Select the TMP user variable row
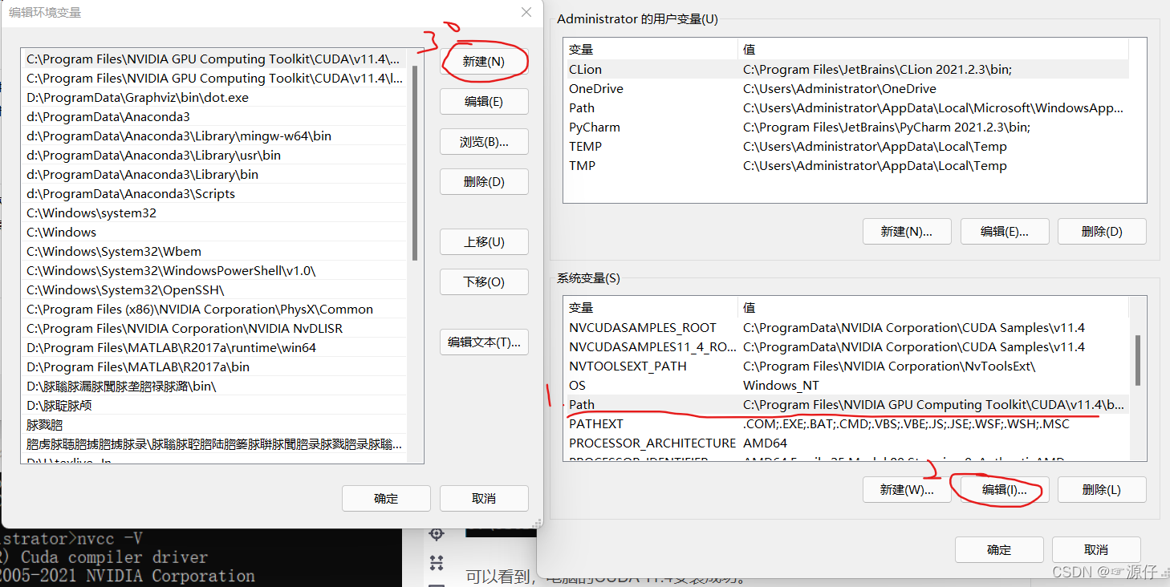Viewport: 1170px width, 587px height. (x=847, y=166)
